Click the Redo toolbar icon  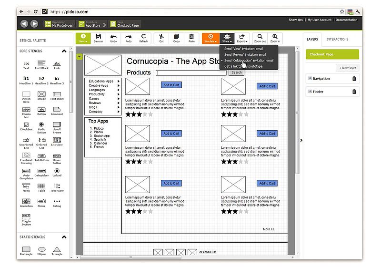(x=128, y=39)
